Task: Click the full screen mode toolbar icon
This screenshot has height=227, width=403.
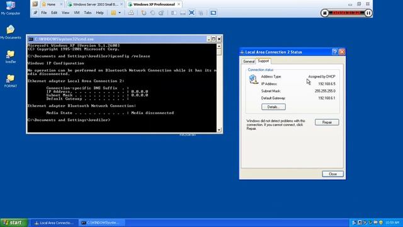Action: [x=191, y=13]
